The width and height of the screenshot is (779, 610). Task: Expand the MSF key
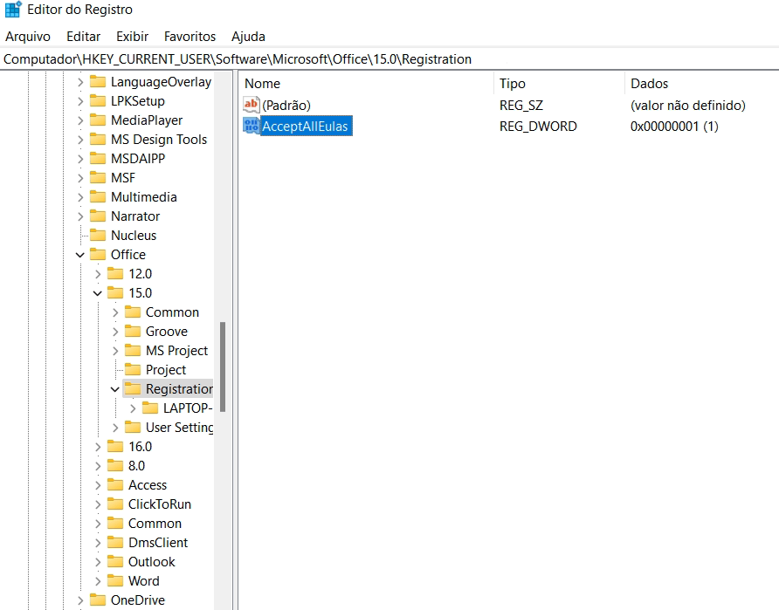(80, 178)
